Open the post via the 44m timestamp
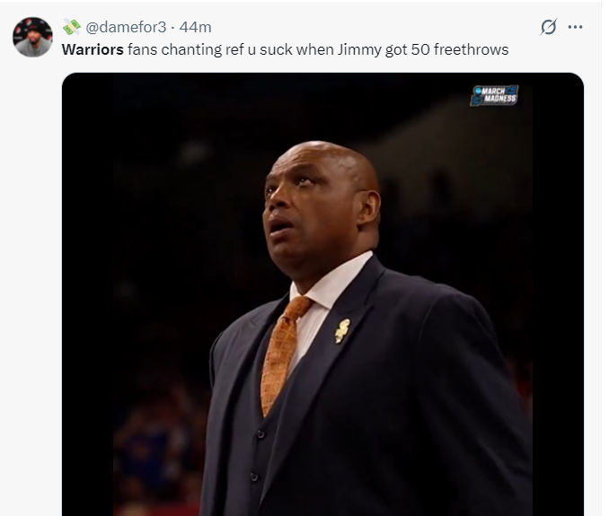 [195, 27]
